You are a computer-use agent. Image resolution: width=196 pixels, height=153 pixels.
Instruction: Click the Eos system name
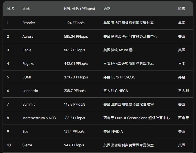25,131
